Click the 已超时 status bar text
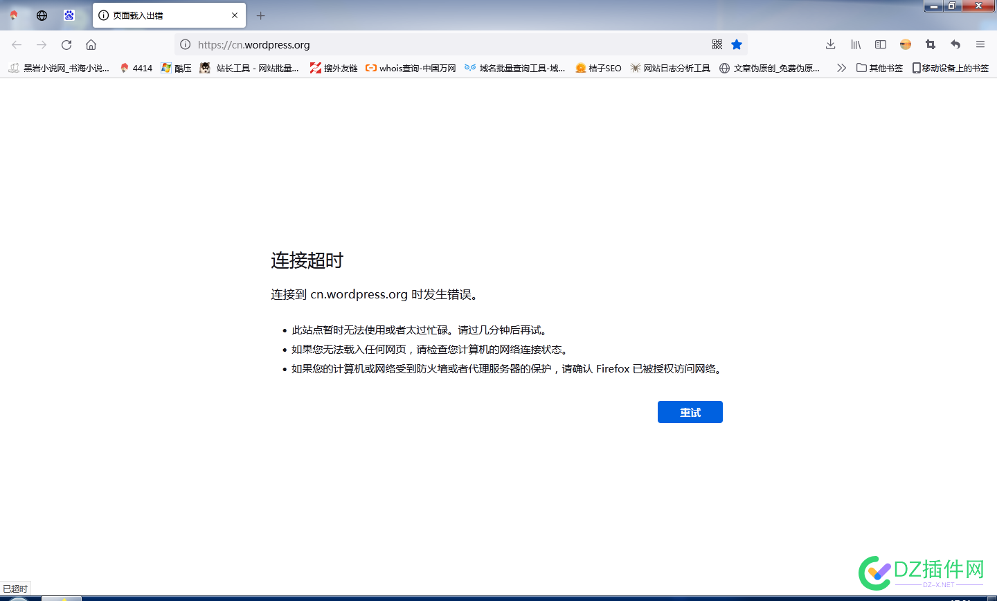 tap(15, 589)
